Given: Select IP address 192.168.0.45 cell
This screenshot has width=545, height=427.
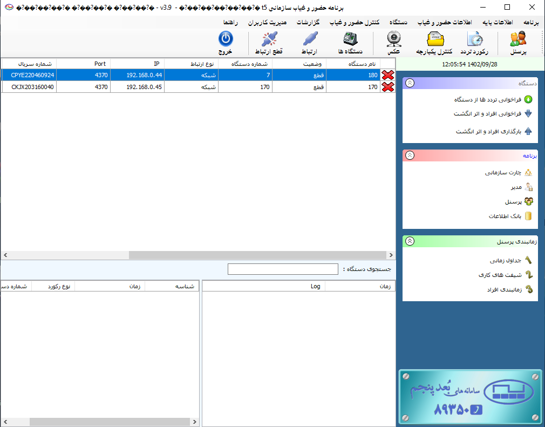Looking at the screenshot, I should tap(137, 87).
